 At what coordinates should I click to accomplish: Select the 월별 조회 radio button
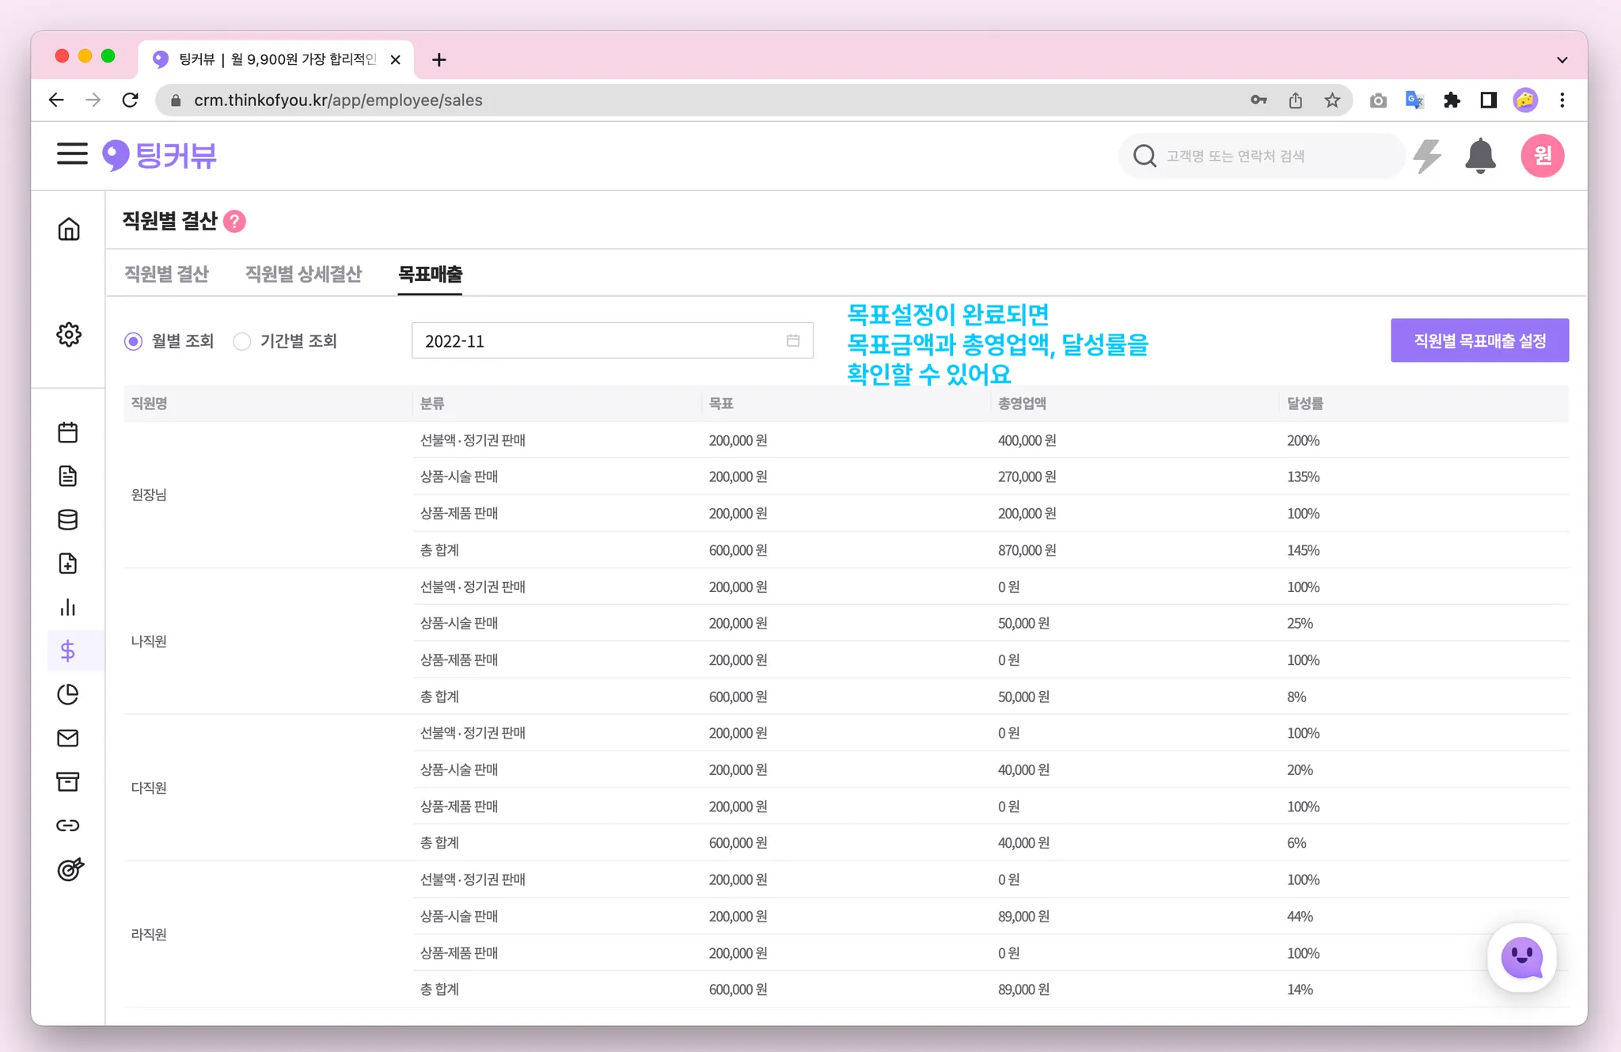pos(134,341)
